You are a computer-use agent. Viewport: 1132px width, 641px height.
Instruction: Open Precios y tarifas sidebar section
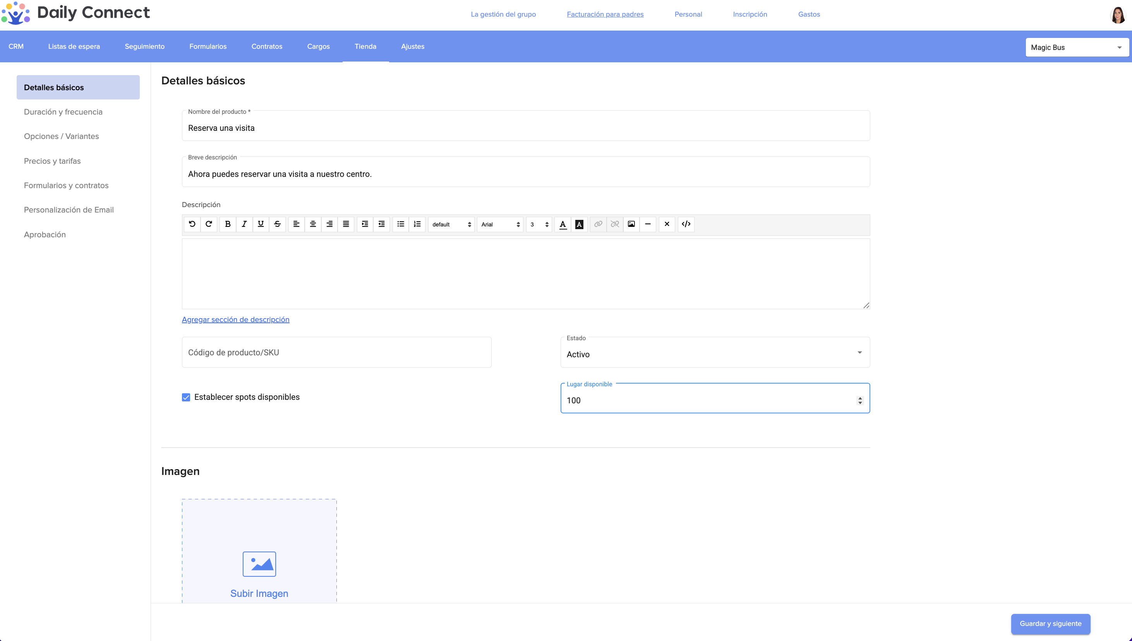point(52,161)
